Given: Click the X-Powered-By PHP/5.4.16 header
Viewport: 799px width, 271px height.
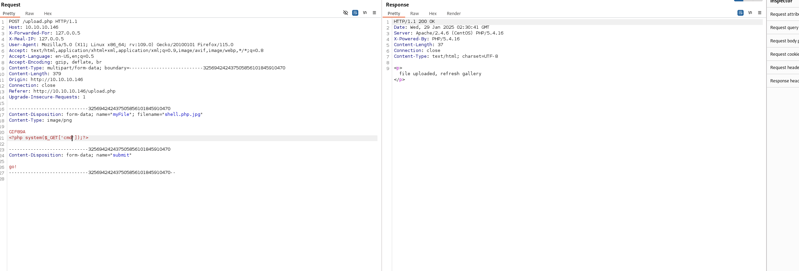Looking at the screenshot, I should [x=427, y=39].
